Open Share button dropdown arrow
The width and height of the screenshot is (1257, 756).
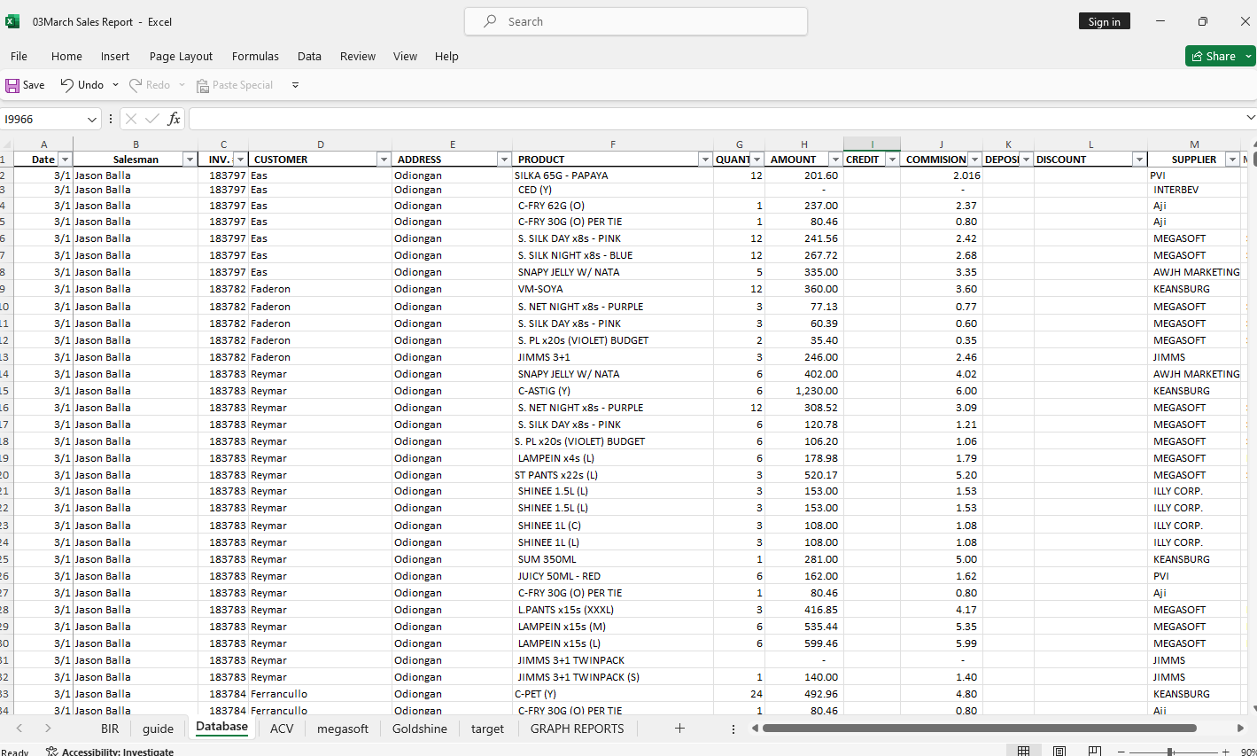coord(1249,56)
